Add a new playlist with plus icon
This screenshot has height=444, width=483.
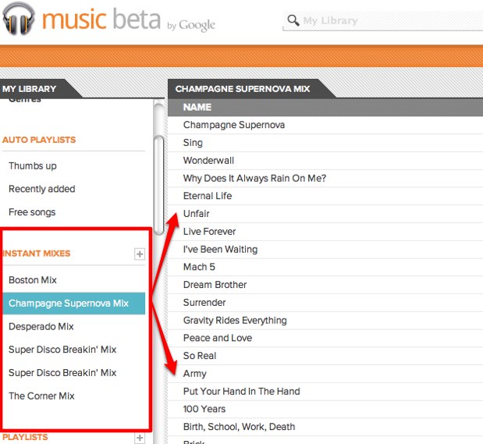pos(140,438)
